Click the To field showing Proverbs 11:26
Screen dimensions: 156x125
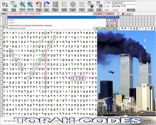pos(124,6)
